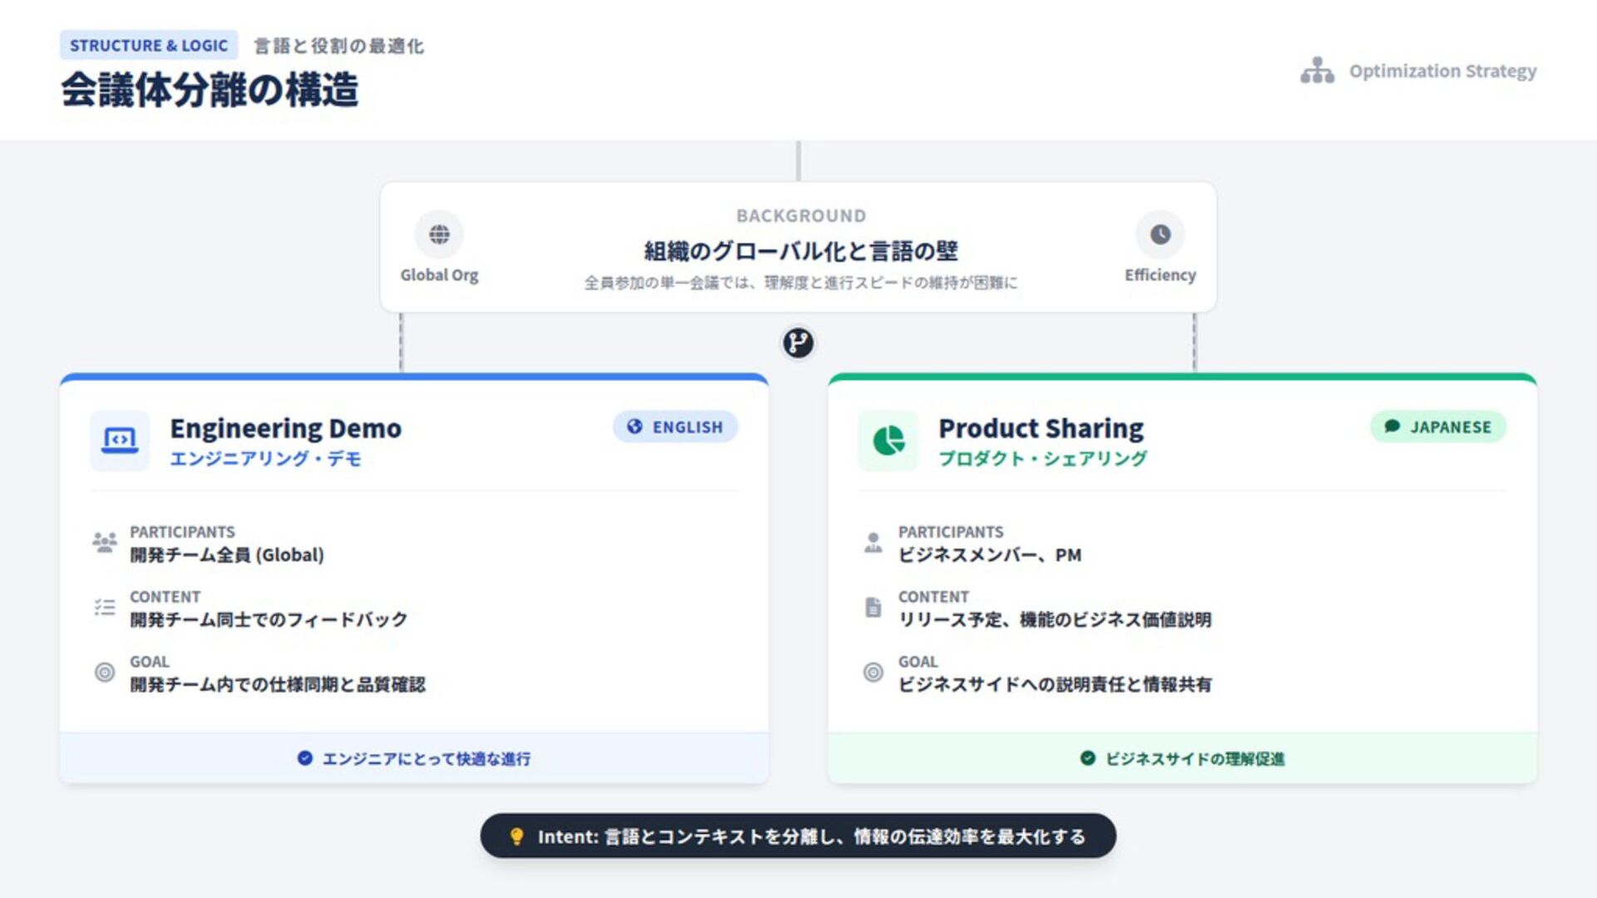Click the clock icon above Efficiency
The width and height of the screenshot is (1597, 898).
tap(1160, 234)
